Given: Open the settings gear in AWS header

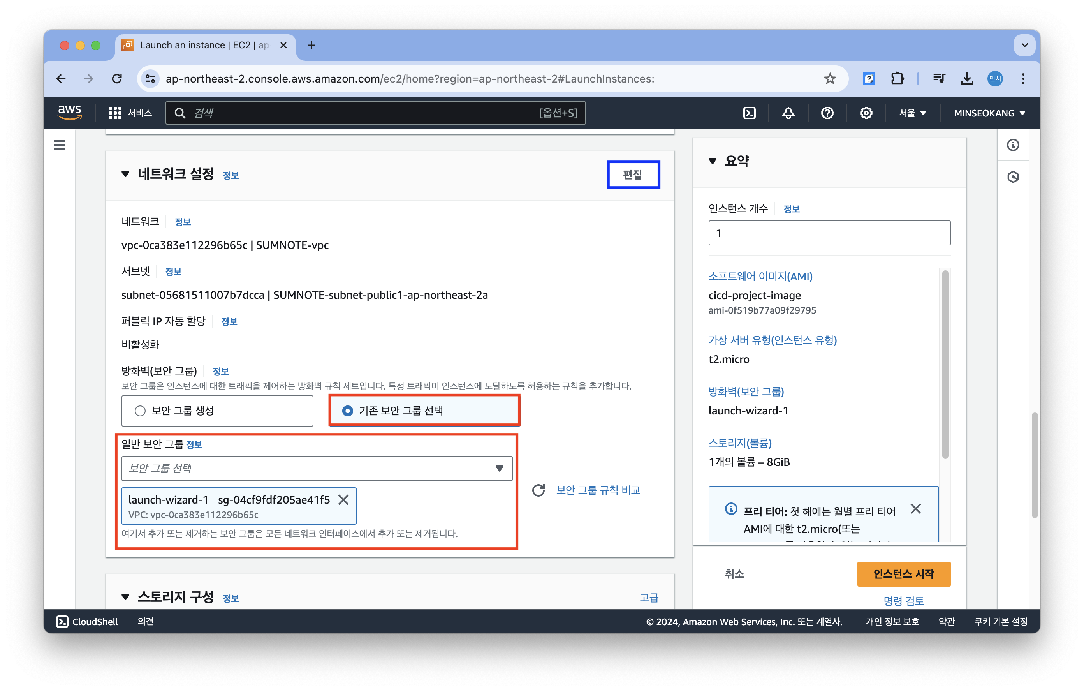Looking at the screenshot, I should coord(866,113).
